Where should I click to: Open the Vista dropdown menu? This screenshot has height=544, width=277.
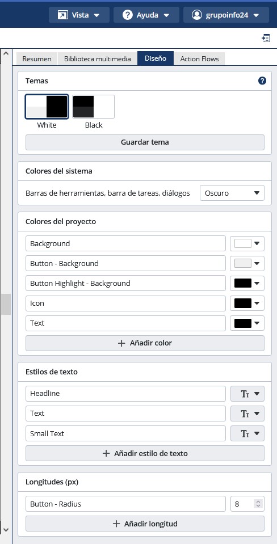tap(79, 15)
